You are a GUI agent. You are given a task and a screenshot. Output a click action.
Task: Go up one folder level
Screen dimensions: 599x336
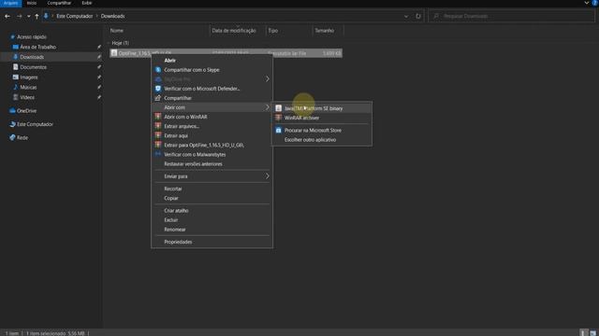pos(37,17)
